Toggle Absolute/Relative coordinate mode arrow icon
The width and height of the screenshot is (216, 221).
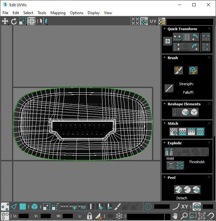pyautogui.click(x=5, y=216)
